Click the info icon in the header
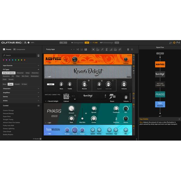 (x=28, y=43)
